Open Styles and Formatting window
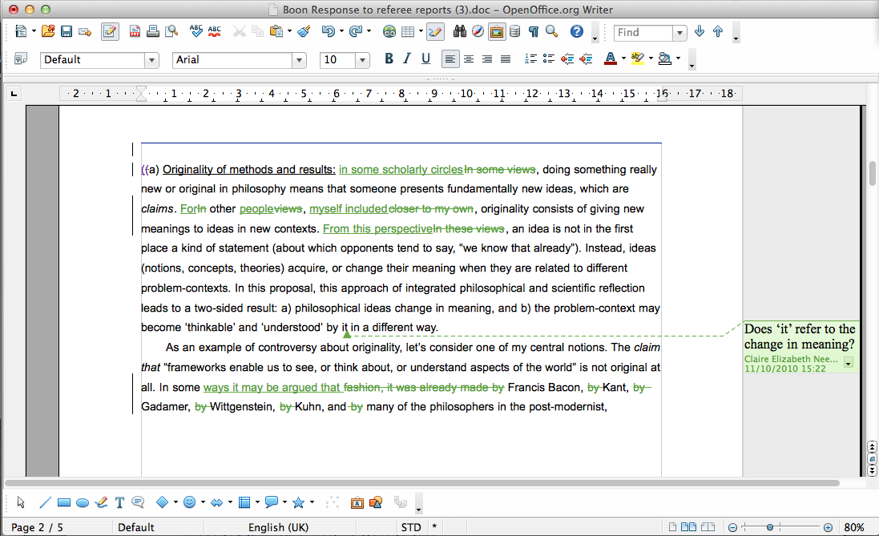Viewport: 879px width, 536px height. coord(21,58)
